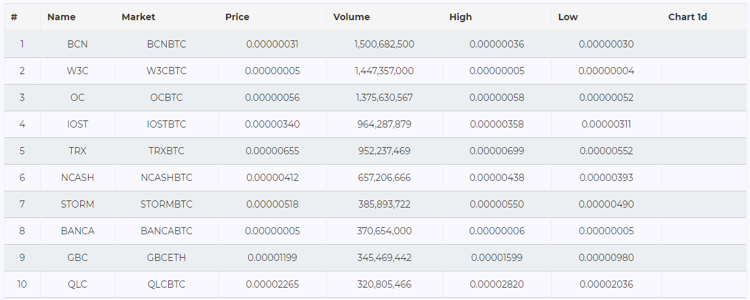Click the High column header
750x300 pixels.
[461, 17]
